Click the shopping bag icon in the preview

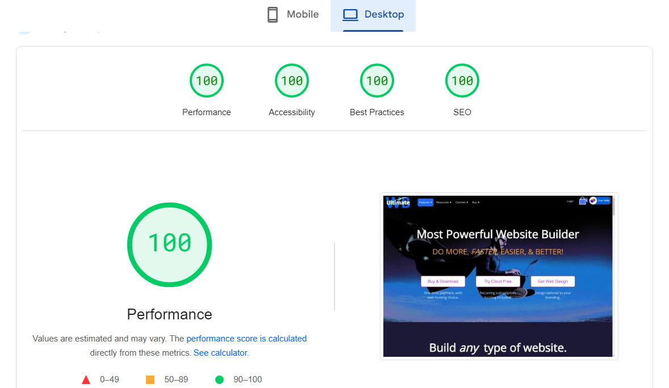[583, 201]
